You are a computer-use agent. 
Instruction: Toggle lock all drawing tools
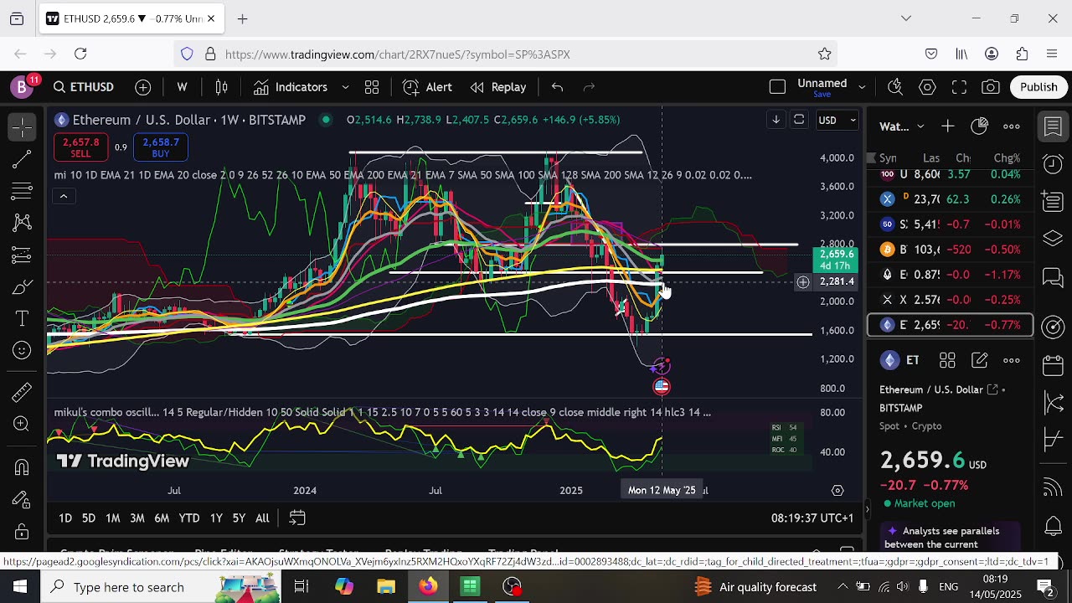click(x=23, y=531)
